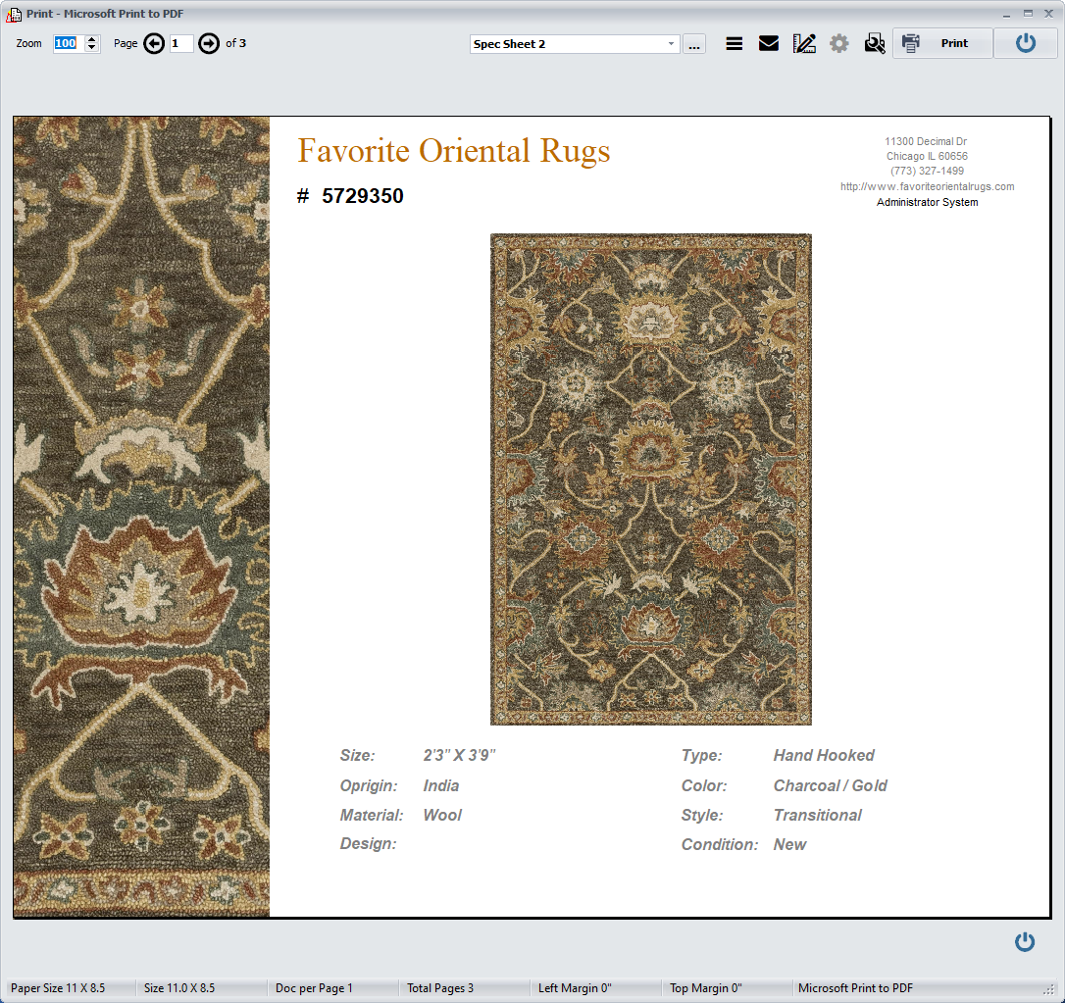Screen dimensions: 1065x1003
Task: Click the style value Transitional
Action: (817, 815)
